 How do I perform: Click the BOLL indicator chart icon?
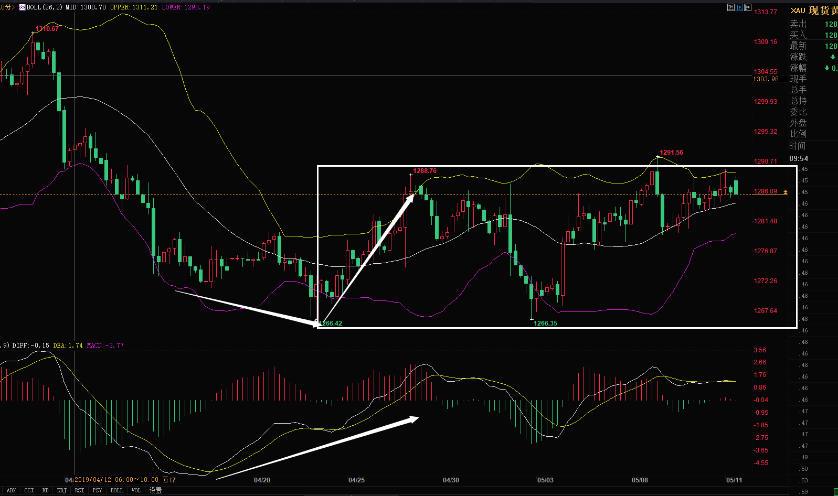pos(22,7)
